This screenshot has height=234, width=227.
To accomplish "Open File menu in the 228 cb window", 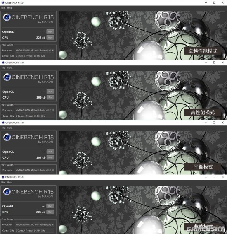I will coord(3,8).
